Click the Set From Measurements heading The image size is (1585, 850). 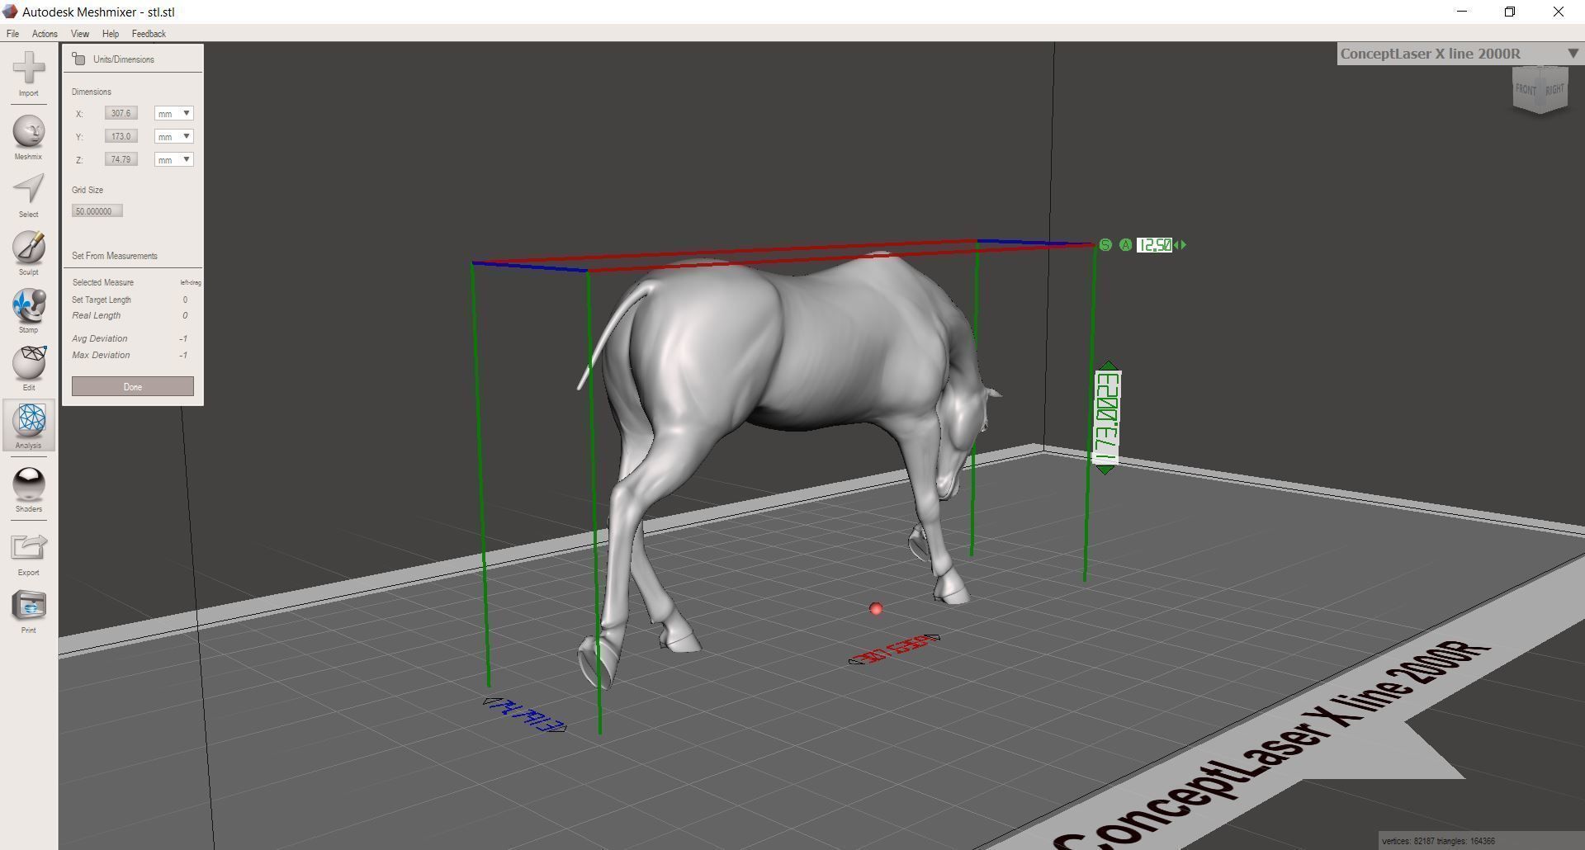tap(114, 256)
